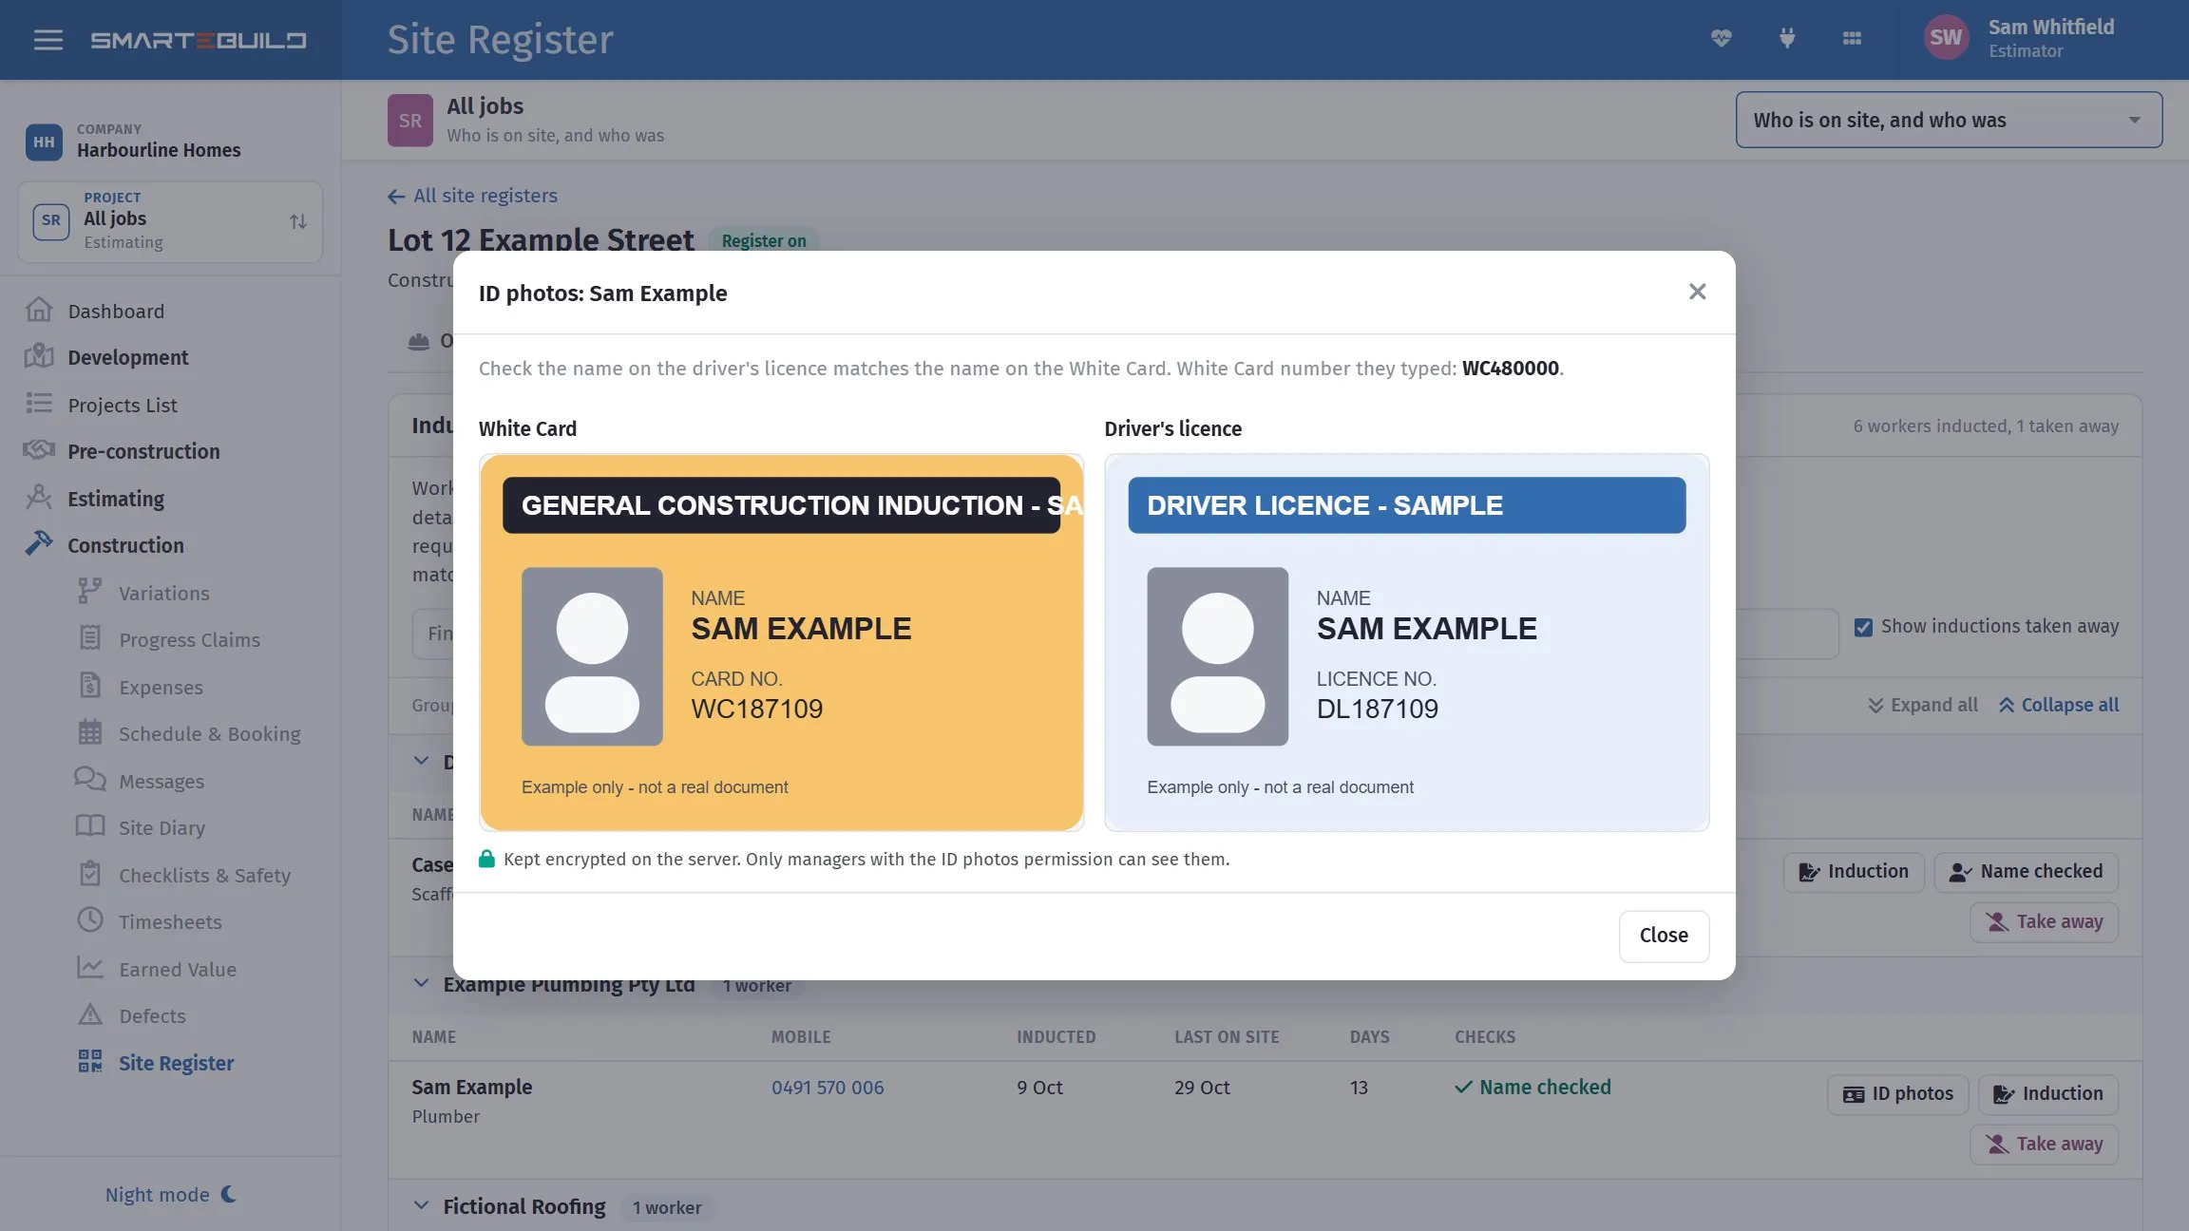Click the plug icon in header
Viewport: 2189px width, 1231px height.
pyautogui.click(x=1786, y=39)
